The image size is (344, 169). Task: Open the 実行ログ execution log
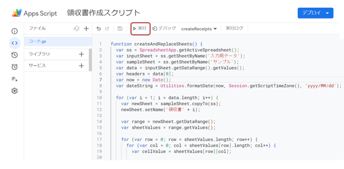pos(234,28)
